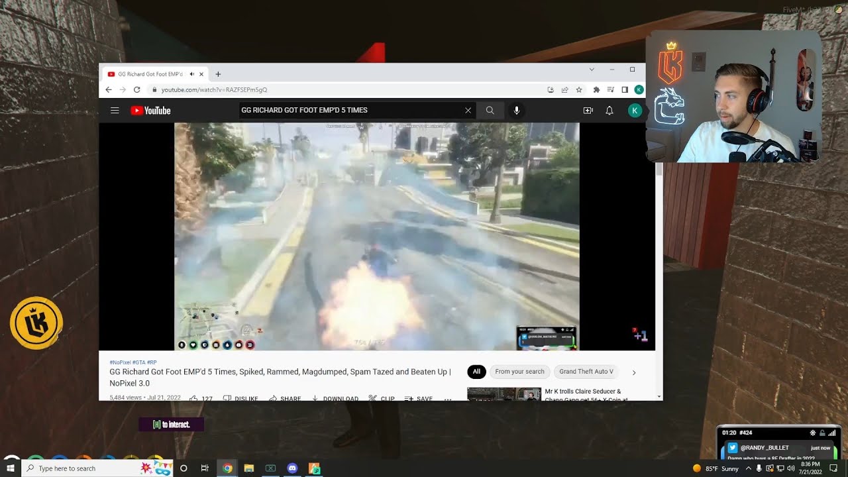Select the From your search chip
This screenshot has width=848, height=477.
pyautogui.click(x=519, y=372)
